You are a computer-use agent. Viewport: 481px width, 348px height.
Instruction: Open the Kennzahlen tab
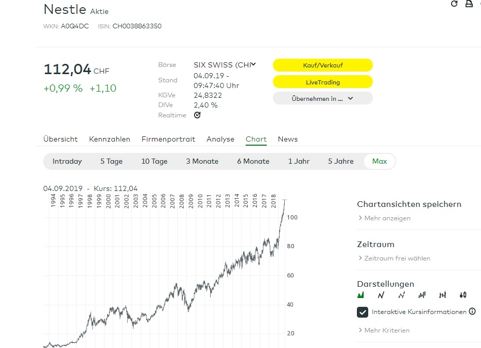[x=110, y=139]
